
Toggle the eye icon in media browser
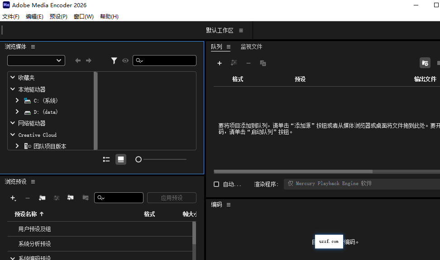(x=125, y=60)
